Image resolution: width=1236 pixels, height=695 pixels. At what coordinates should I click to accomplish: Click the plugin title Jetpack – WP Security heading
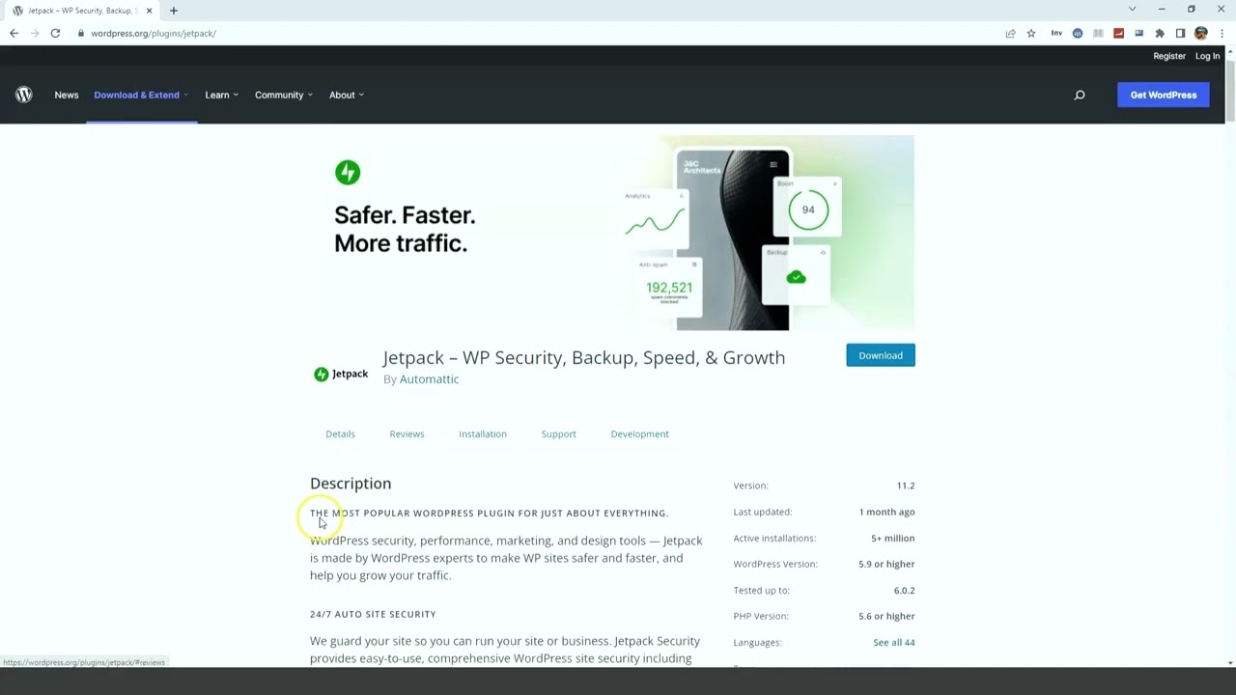pos(584,357)
